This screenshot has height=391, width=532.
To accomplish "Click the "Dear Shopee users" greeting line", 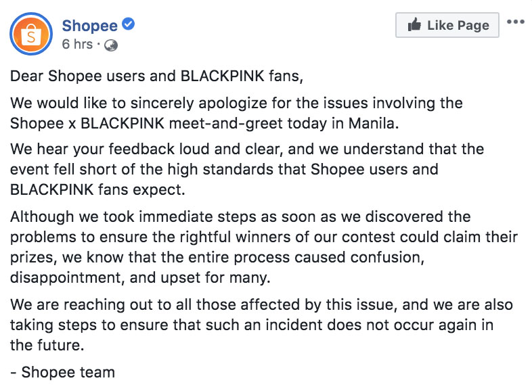I will (x=157, y=76).
